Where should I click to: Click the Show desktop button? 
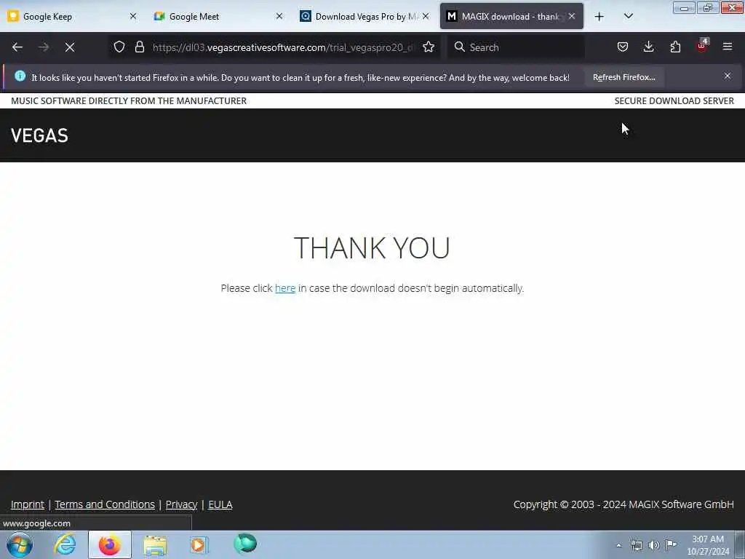pos(740,544)
